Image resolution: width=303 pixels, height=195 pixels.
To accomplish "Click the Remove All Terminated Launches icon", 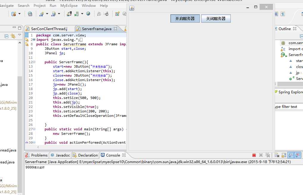I will (x=268, y=155).
